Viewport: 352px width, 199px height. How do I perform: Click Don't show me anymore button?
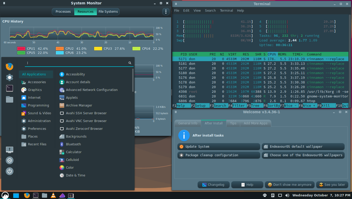[x=290, y=185]
